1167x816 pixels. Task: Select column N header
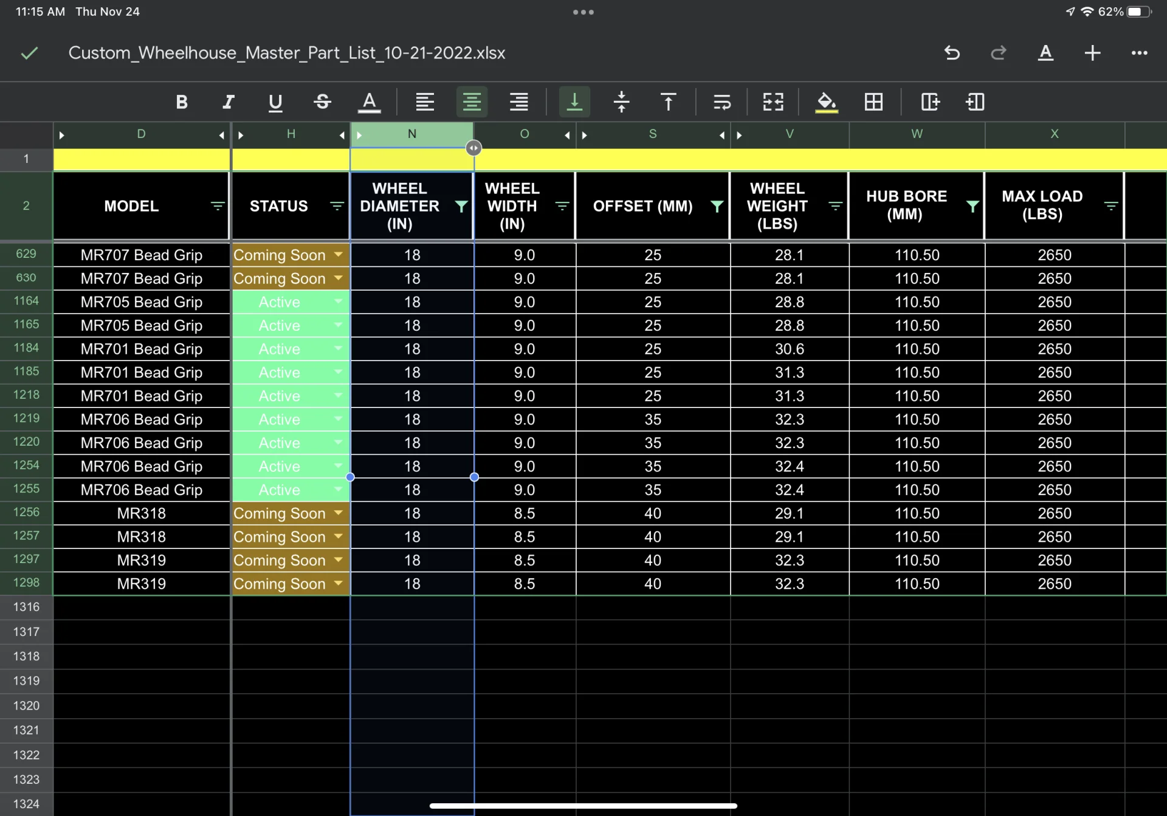click(x=412, y=134)
